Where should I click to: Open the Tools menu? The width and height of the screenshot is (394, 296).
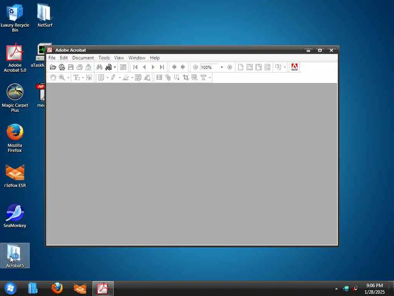pos(104,58)
